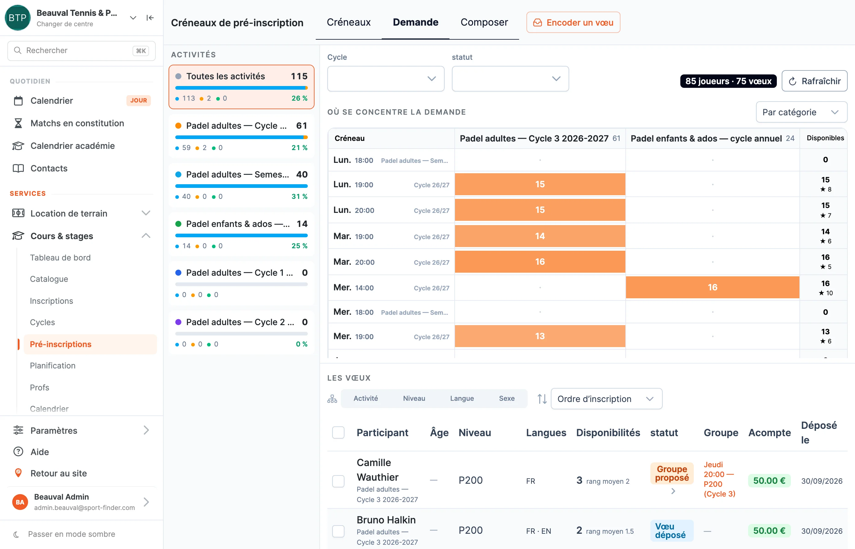This screenshot has height=549, width=855.
Task: Collapse the sidebar with the arrow icon
Action: (150, 18)
